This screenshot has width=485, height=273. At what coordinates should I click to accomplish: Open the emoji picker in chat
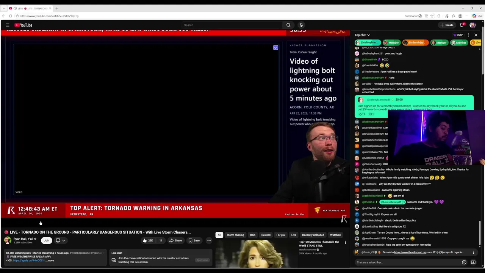click(464, 262)
